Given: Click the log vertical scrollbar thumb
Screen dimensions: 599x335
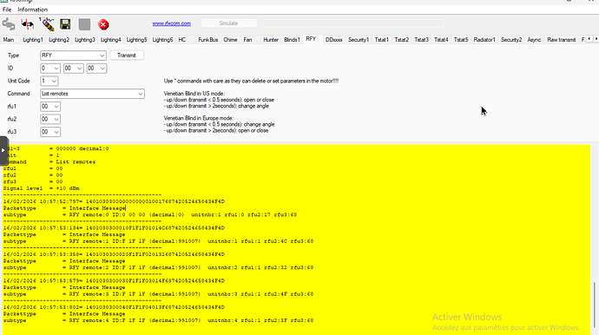Looking at the screenshot, I should [x=594, y=304].
